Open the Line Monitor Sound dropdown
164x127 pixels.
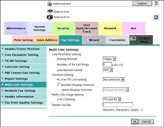pos(108,70)
